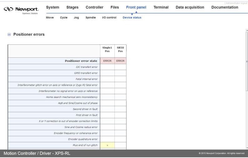Select the Front panel menu
This screenshot has width=248, height=158.
pos(136,7)
